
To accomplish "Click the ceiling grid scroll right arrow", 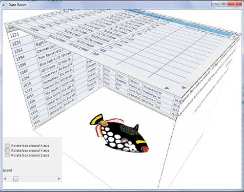I will tap(184, 87).
